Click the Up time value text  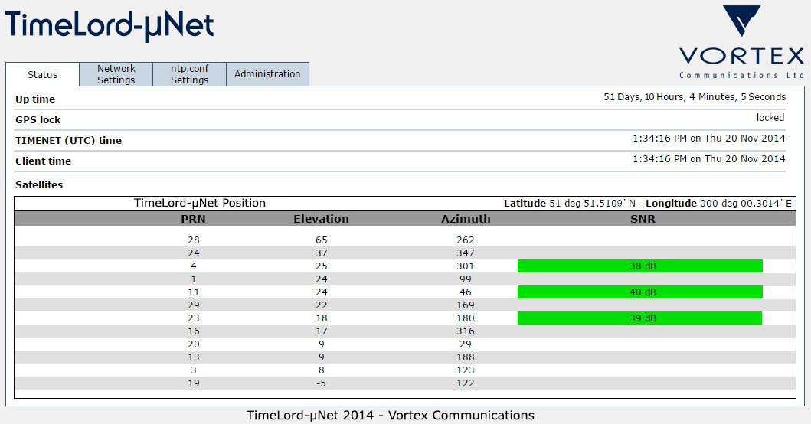click(x=694, y=97)
